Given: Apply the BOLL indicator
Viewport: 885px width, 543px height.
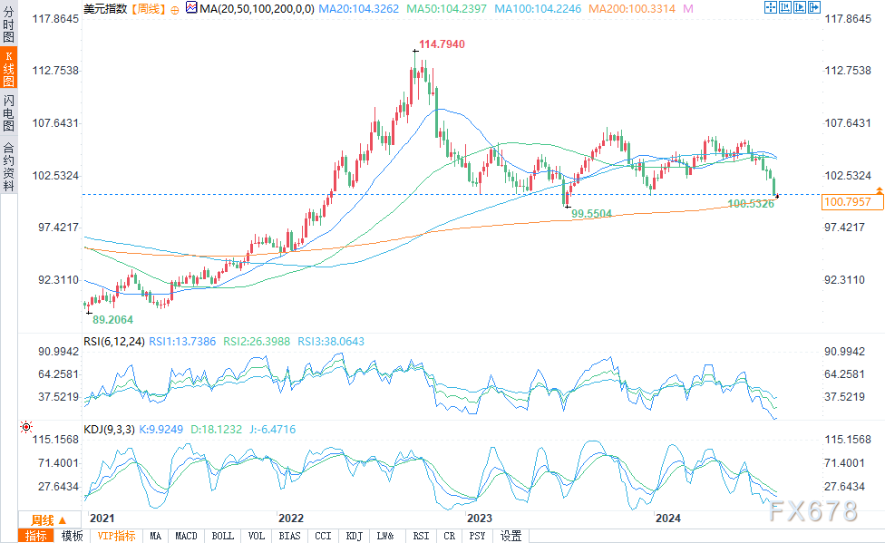Looking at the screenshot, I should click(x=222, y=536).
